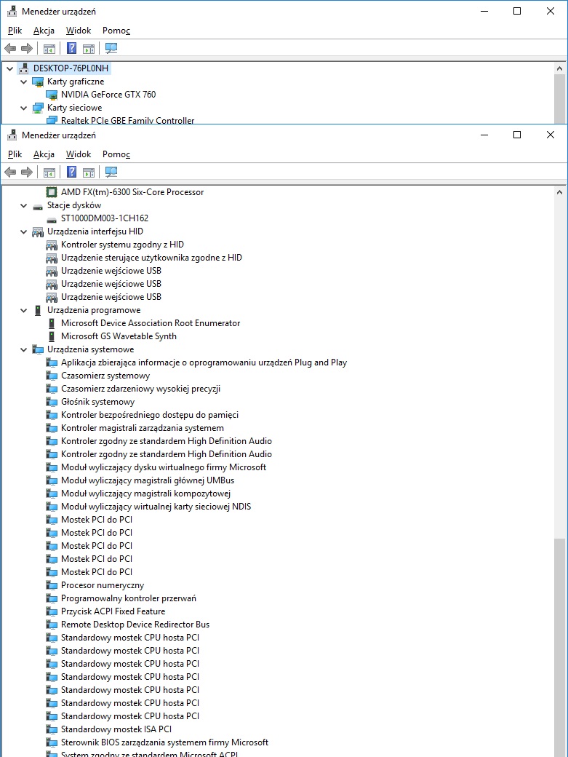This screenshot has height=757, width=568.
Task: Click Back arrow in lower window toolbar
Action: pyautogui.click(x=10, y=172)
